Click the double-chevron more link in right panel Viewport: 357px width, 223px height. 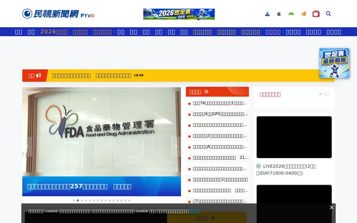tap(324, 94)
